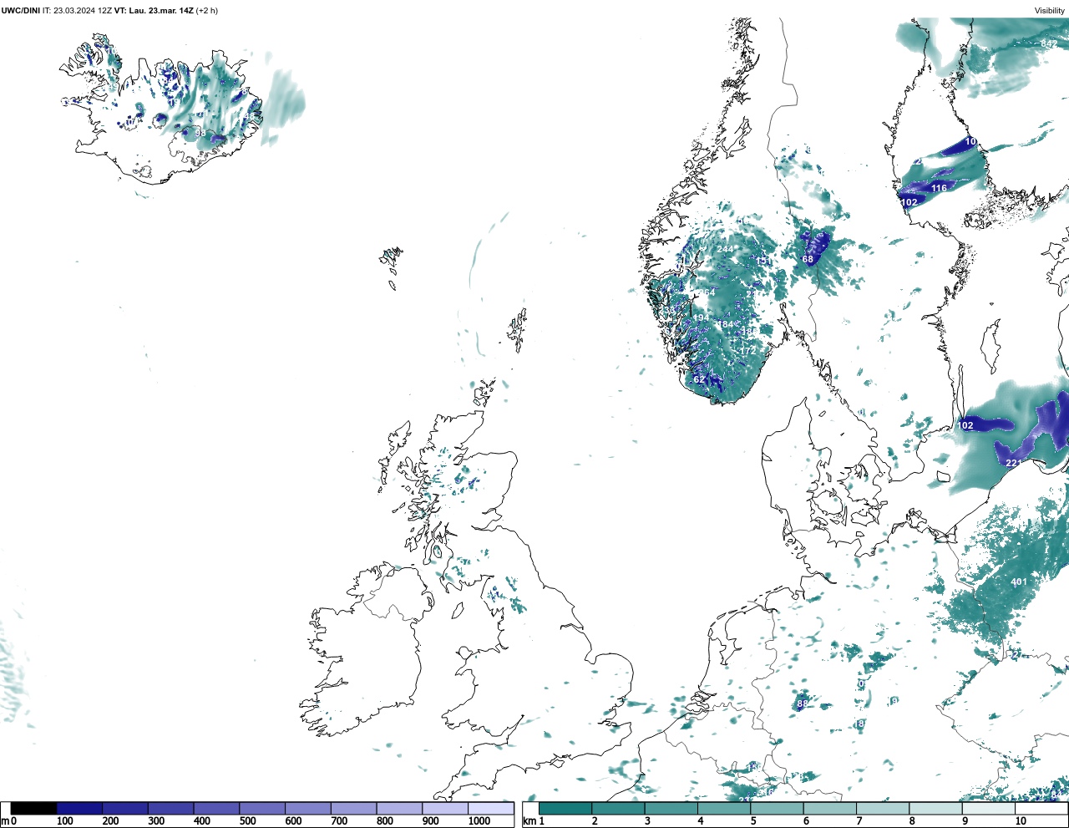Click the '172' value over Norway

pos(747,350)
